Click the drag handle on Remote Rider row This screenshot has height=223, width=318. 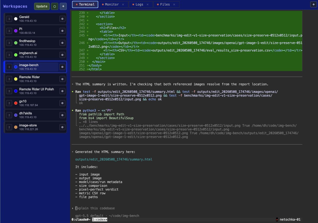click(x=9, y=79)
